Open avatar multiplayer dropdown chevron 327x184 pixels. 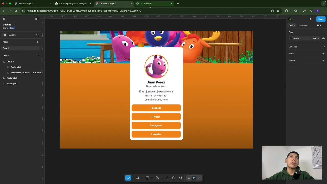[x=294, y=19]
